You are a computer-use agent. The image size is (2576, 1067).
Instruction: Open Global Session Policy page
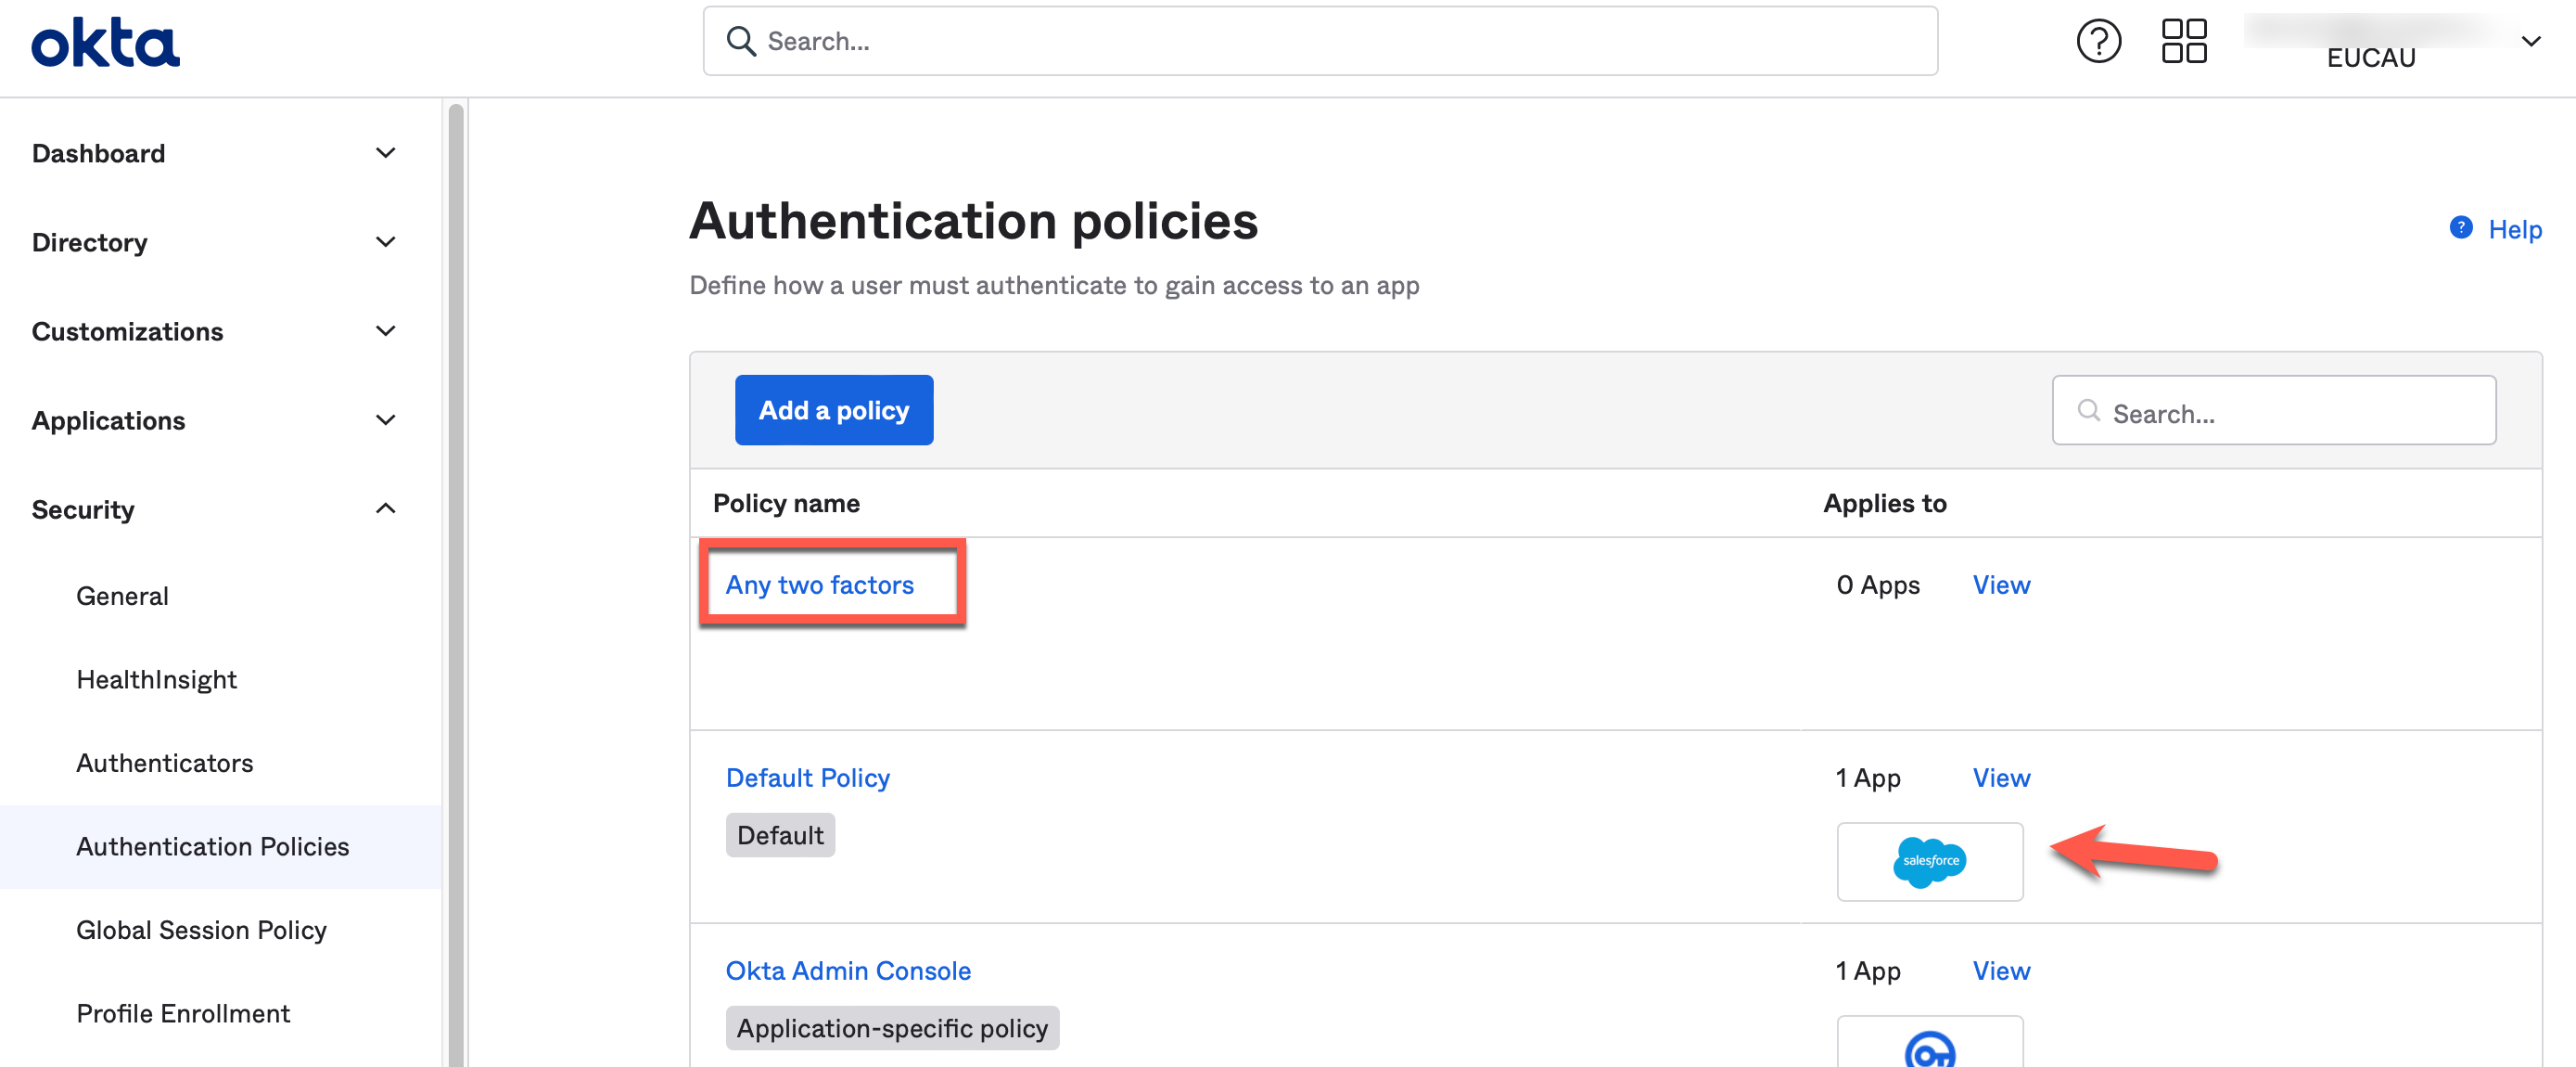[x=201, y=930]
